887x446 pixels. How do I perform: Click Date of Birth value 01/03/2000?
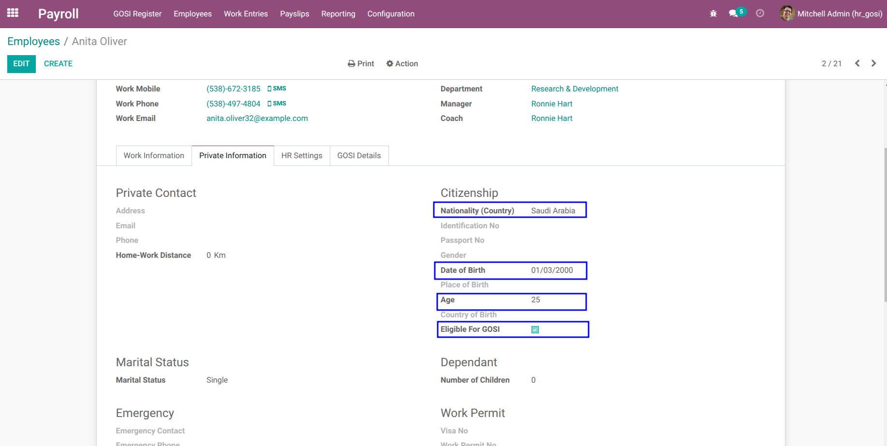tap(552, 270)
